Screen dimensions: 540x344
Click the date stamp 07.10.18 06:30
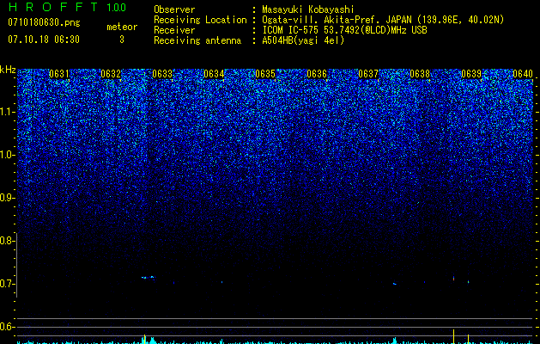pos(44,40)
